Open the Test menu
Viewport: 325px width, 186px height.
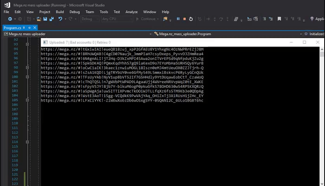pyautogui.click(x=117, y=12)
